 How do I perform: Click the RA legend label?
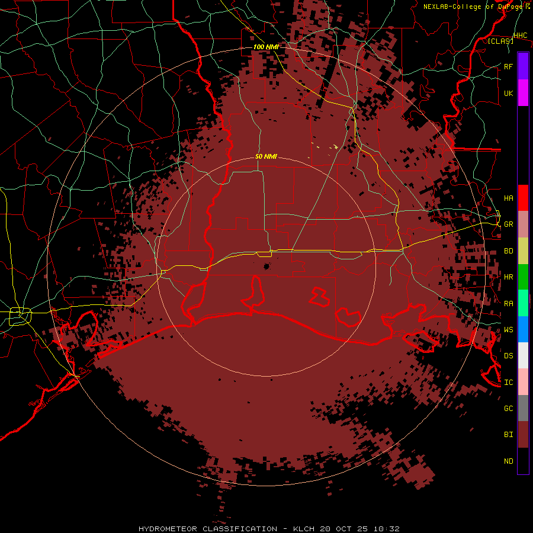tap(509, 303)
